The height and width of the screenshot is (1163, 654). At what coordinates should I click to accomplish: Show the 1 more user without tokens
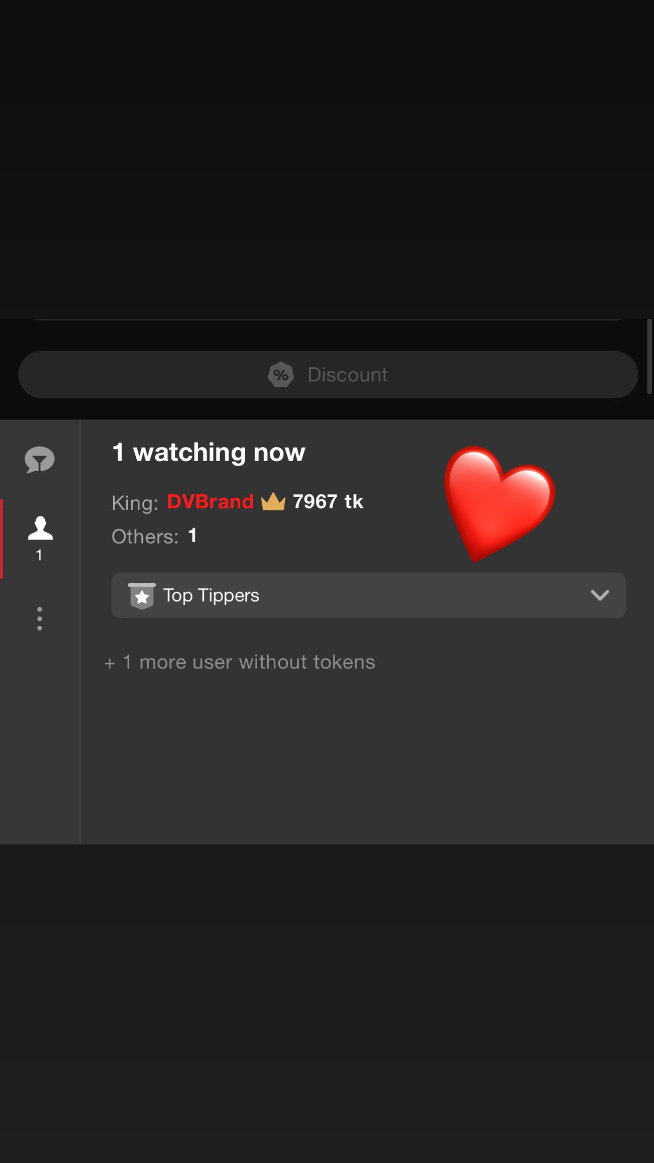tap(248, 662)
